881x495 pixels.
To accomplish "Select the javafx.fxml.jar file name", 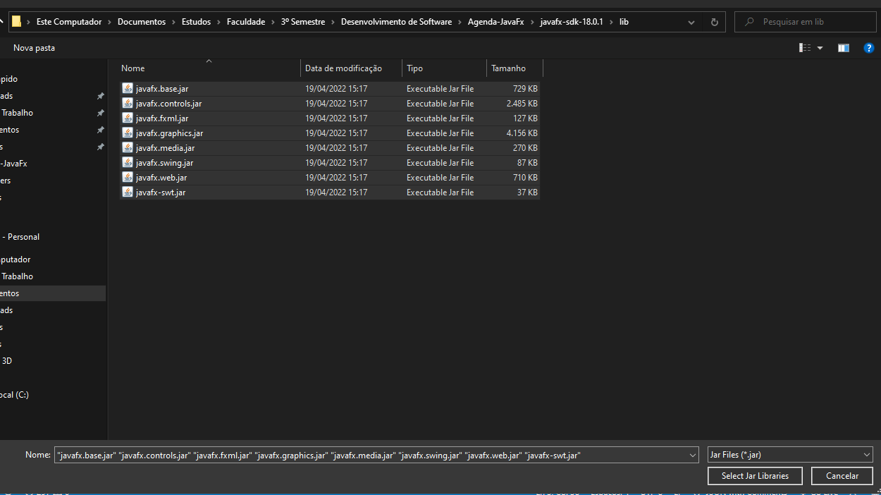I will coord(162,118).
